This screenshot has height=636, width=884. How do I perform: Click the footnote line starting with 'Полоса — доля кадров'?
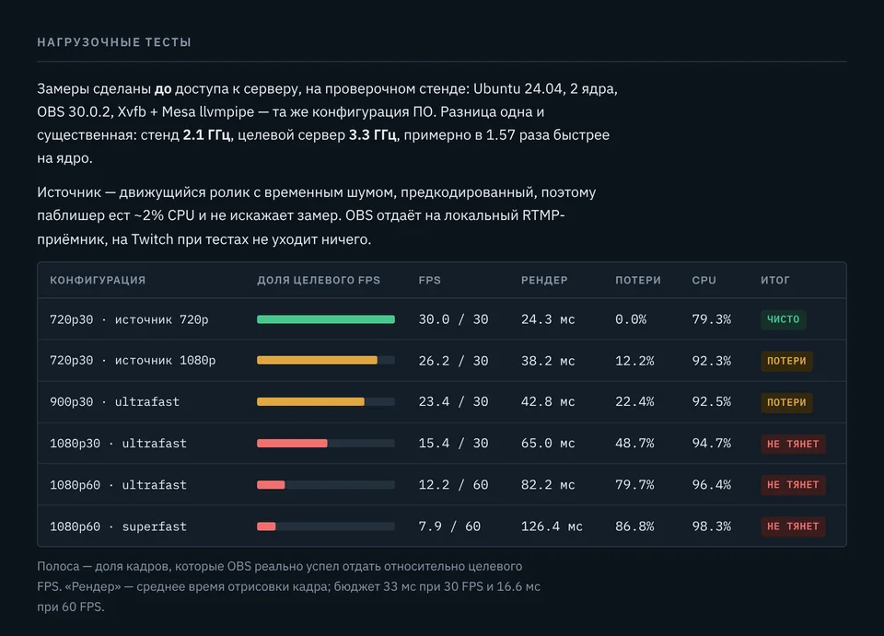click(x=280, y=566)
